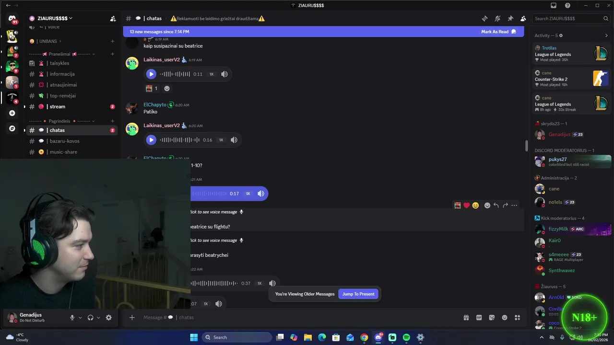Open Pinned Messages pin icon

tap(510, 19)
